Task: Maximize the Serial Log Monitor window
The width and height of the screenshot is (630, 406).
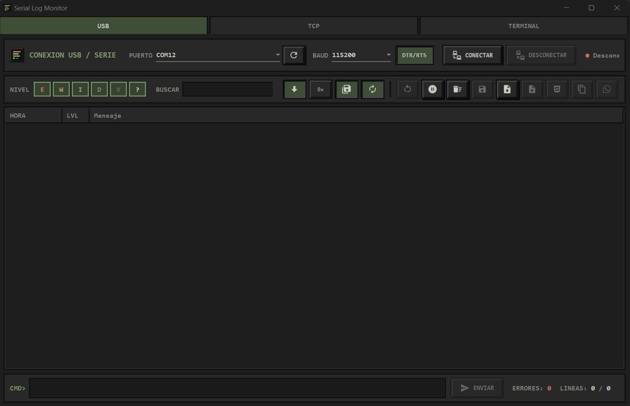Action: click(x=591, y=8)
